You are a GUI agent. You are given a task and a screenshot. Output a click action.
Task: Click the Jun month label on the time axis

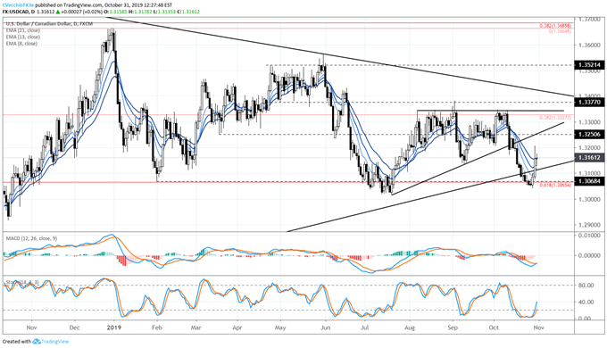326,327
